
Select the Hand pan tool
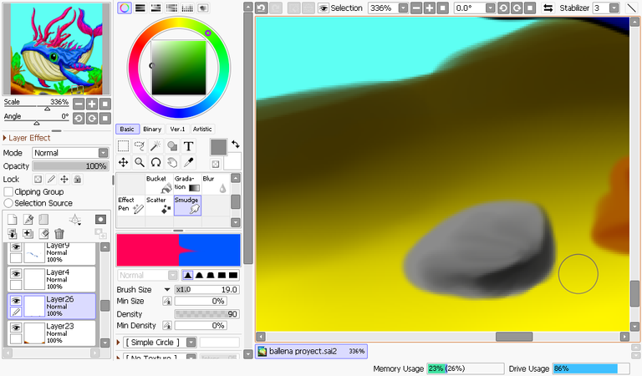point(172,162)
